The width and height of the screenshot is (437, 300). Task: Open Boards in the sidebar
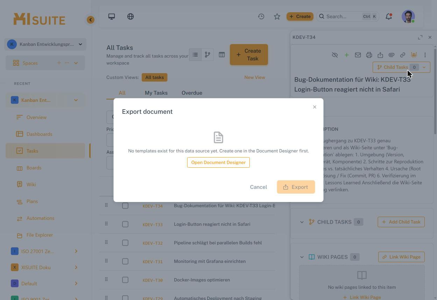pos(34,168)
